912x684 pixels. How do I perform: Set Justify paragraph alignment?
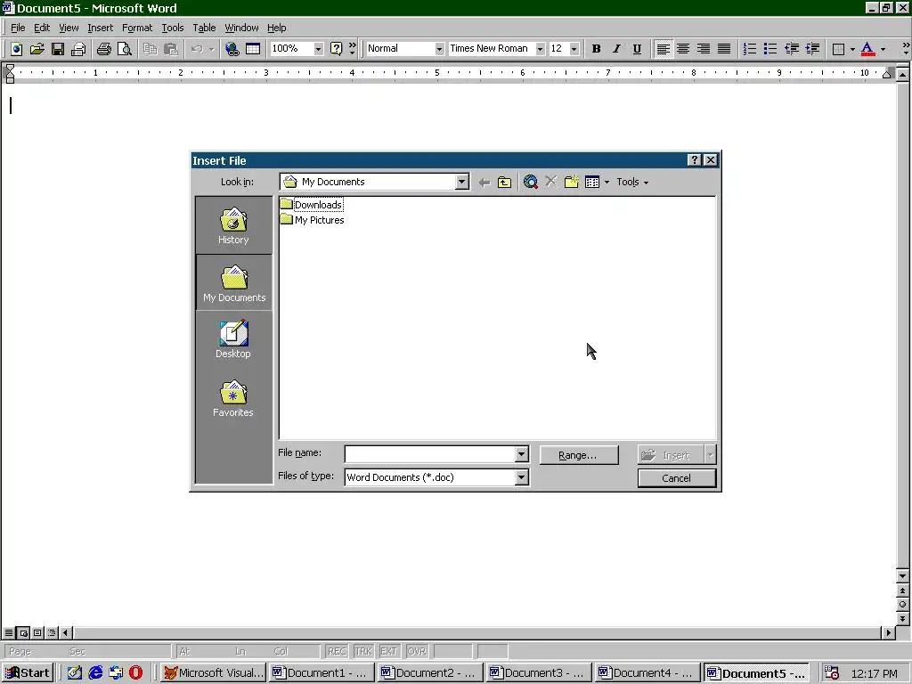pyautogui.click(x=724, y=49)
